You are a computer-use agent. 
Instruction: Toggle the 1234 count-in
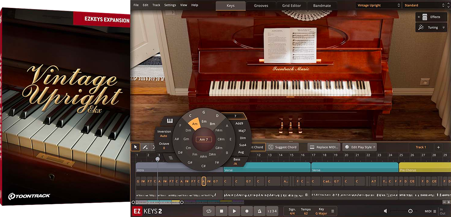(x=272, y=211)
